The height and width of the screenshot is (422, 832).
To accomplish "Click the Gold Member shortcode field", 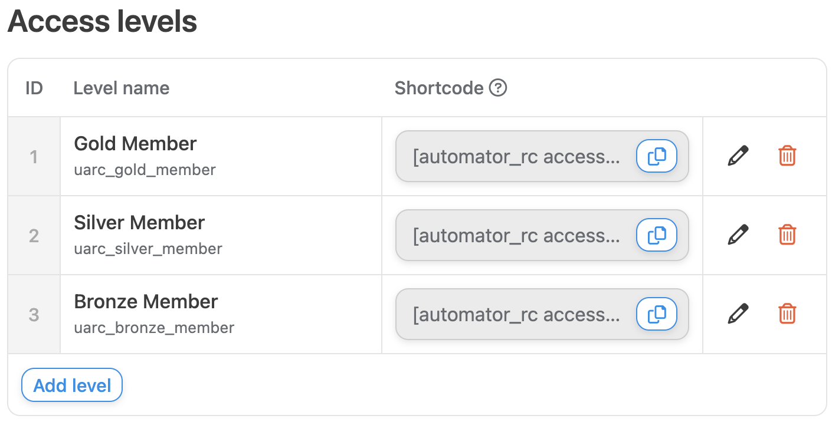I will 516,157.
